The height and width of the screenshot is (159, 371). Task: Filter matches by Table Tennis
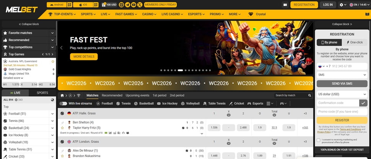click(214, 104)
